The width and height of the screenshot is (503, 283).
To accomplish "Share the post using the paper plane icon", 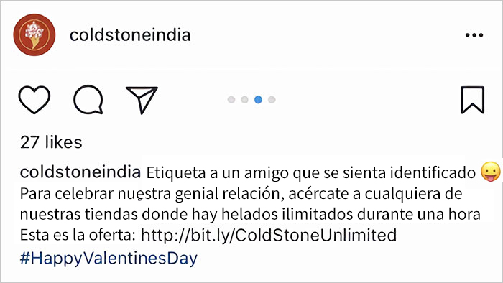I will click(142, 100).
